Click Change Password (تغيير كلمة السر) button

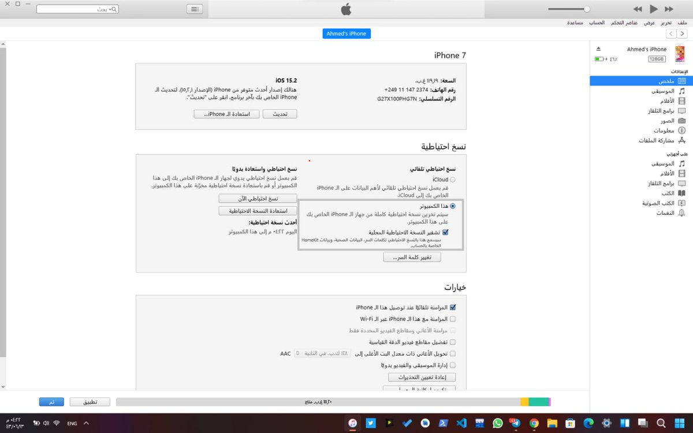pos(412,257)
